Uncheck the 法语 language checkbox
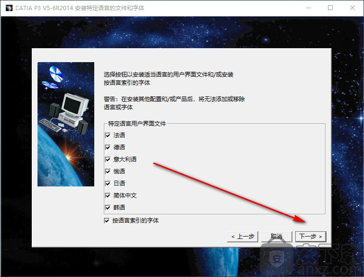The image size is (364, 277). pyautogui.click(x=108, y=135)
